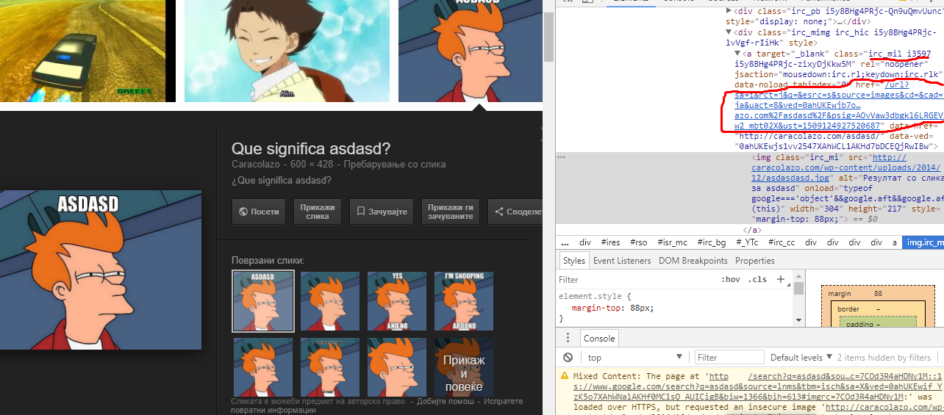The image size is (944, 415).
Task: Share the image using the Споделете button
Action: (x=515, y=212)
